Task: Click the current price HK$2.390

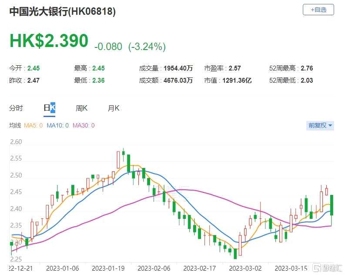Action: click(x=49, y=41)
